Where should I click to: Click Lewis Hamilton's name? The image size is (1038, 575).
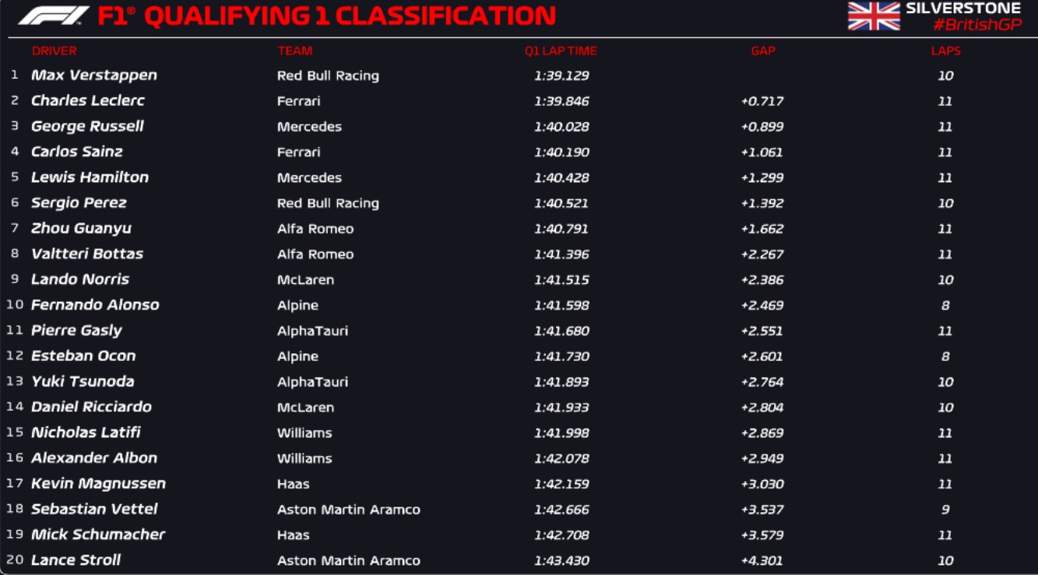point(90,177)
